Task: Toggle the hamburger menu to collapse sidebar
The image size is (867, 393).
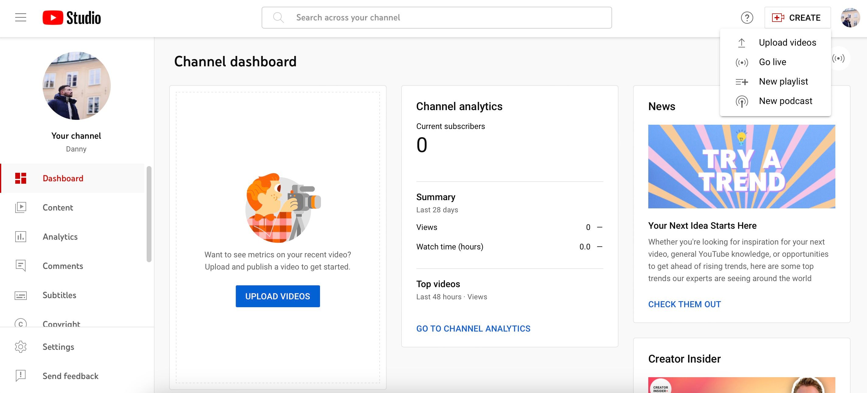Action: (20, 18)
